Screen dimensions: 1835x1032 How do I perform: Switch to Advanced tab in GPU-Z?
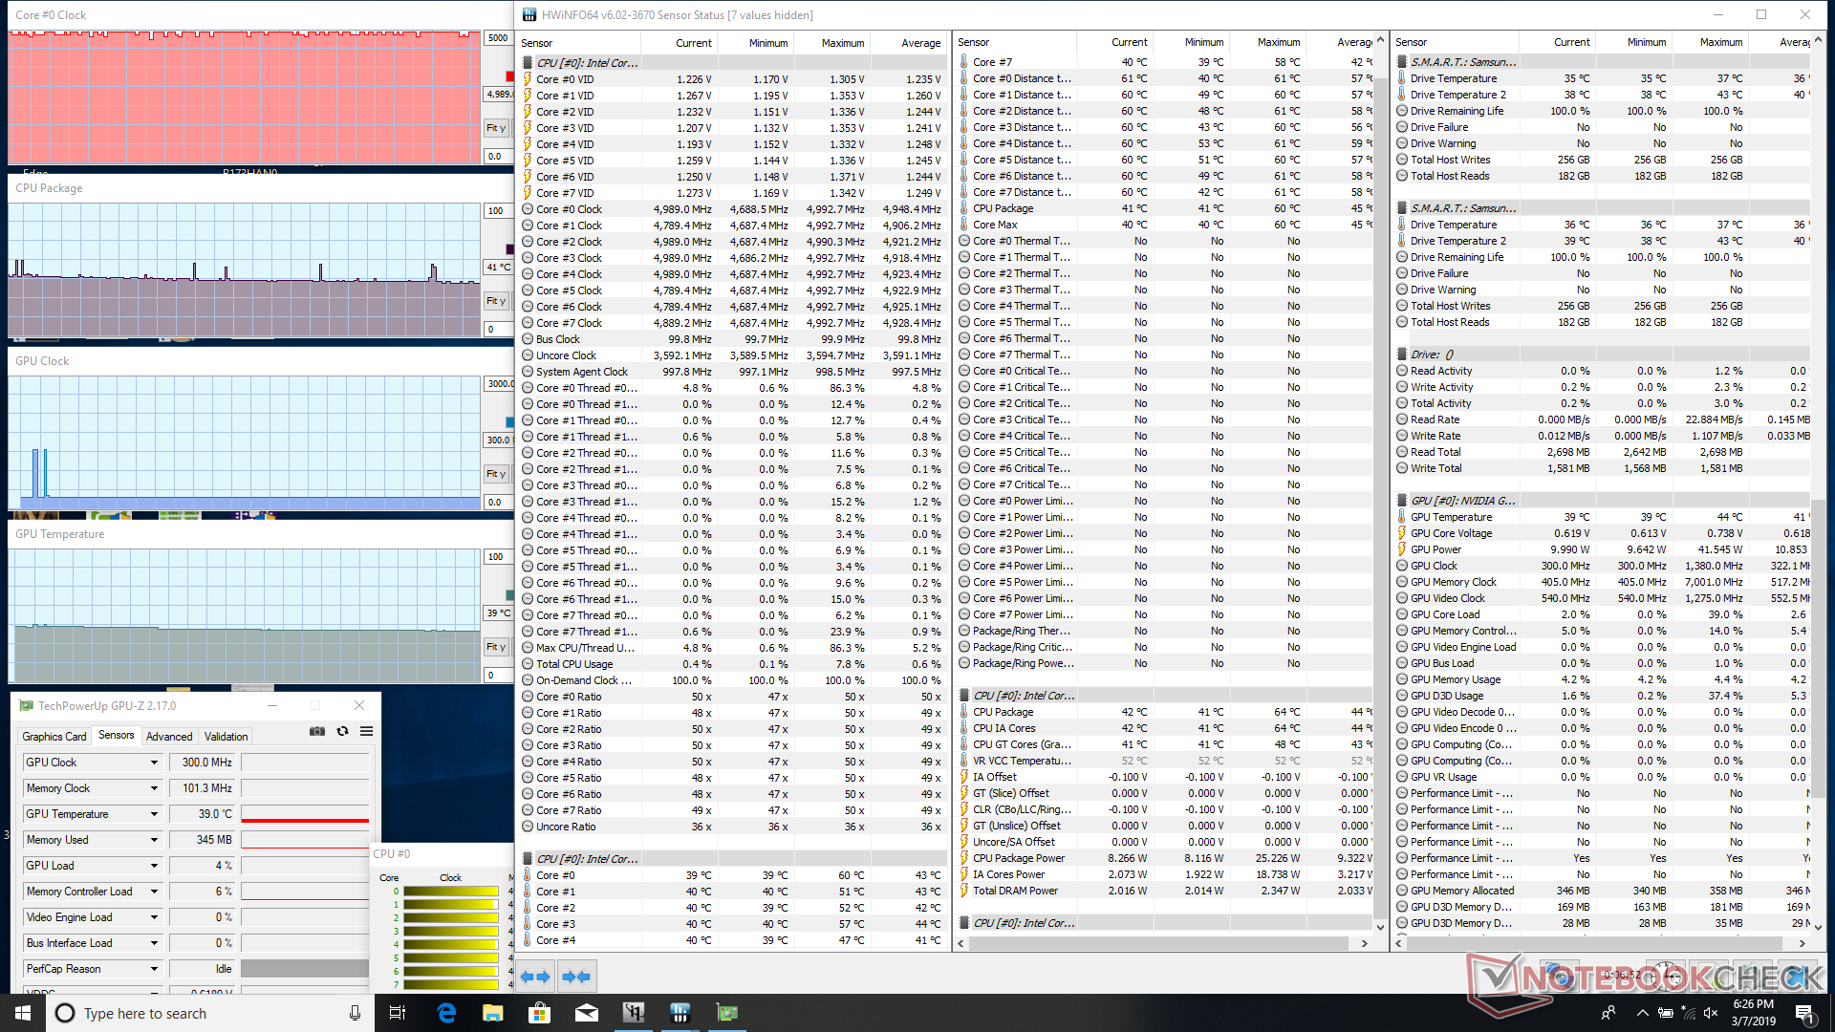click(x=169, y=737)
